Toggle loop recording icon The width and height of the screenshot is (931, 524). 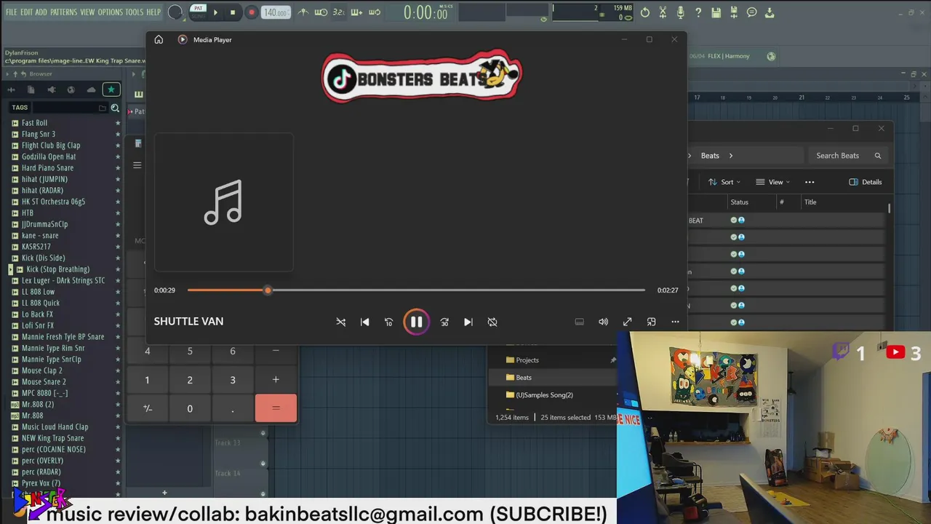(375, 12)
